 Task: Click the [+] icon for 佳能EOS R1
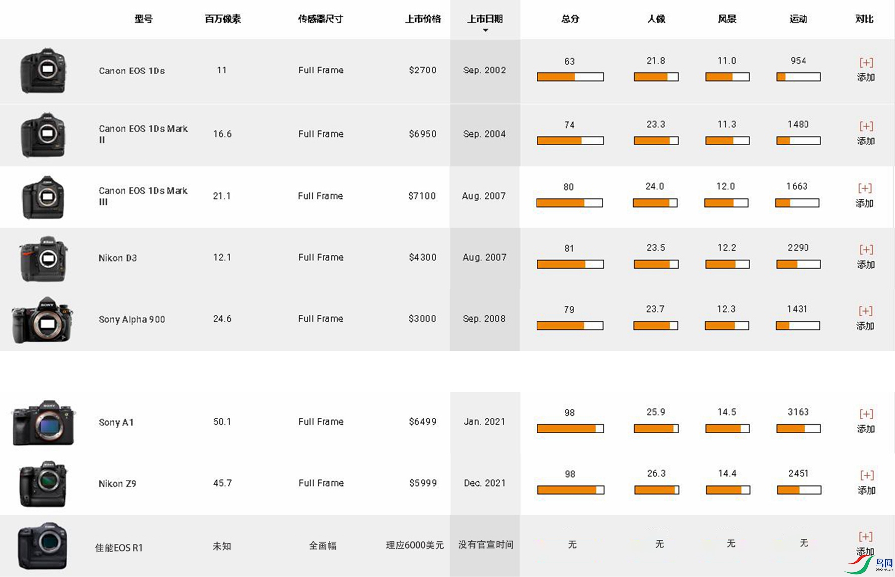[x=865, y=537]
